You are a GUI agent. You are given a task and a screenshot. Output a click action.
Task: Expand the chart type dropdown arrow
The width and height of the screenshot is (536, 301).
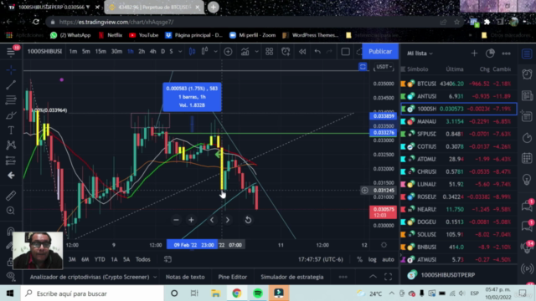coord(215,52)
